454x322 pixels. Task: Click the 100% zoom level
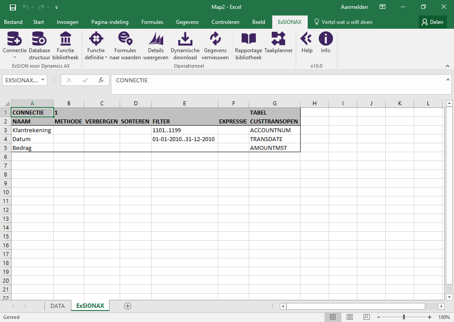[444, 317]
